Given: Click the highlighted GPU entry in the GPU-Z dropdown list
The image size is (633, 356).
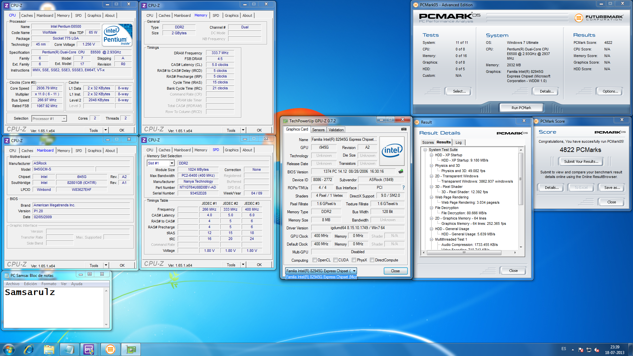Looking at the screenshot, I should (x=321, y=277).
